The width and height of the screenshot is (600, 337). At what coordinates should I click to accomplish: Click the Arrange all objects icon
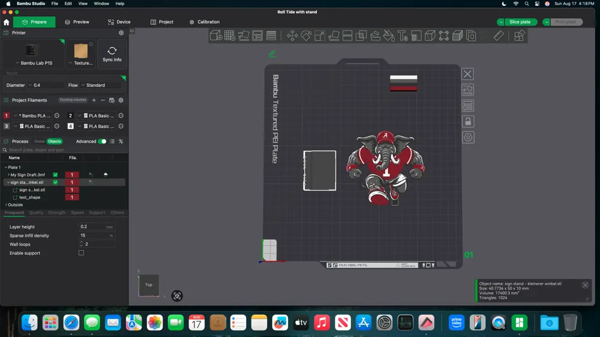pyautogui.click(x=257, y=35)
